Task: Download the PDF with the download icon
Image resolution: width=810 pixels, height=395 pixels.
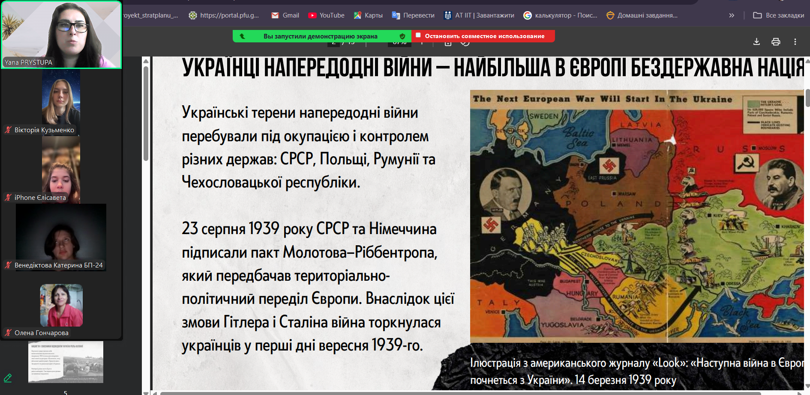Action: 756,42
